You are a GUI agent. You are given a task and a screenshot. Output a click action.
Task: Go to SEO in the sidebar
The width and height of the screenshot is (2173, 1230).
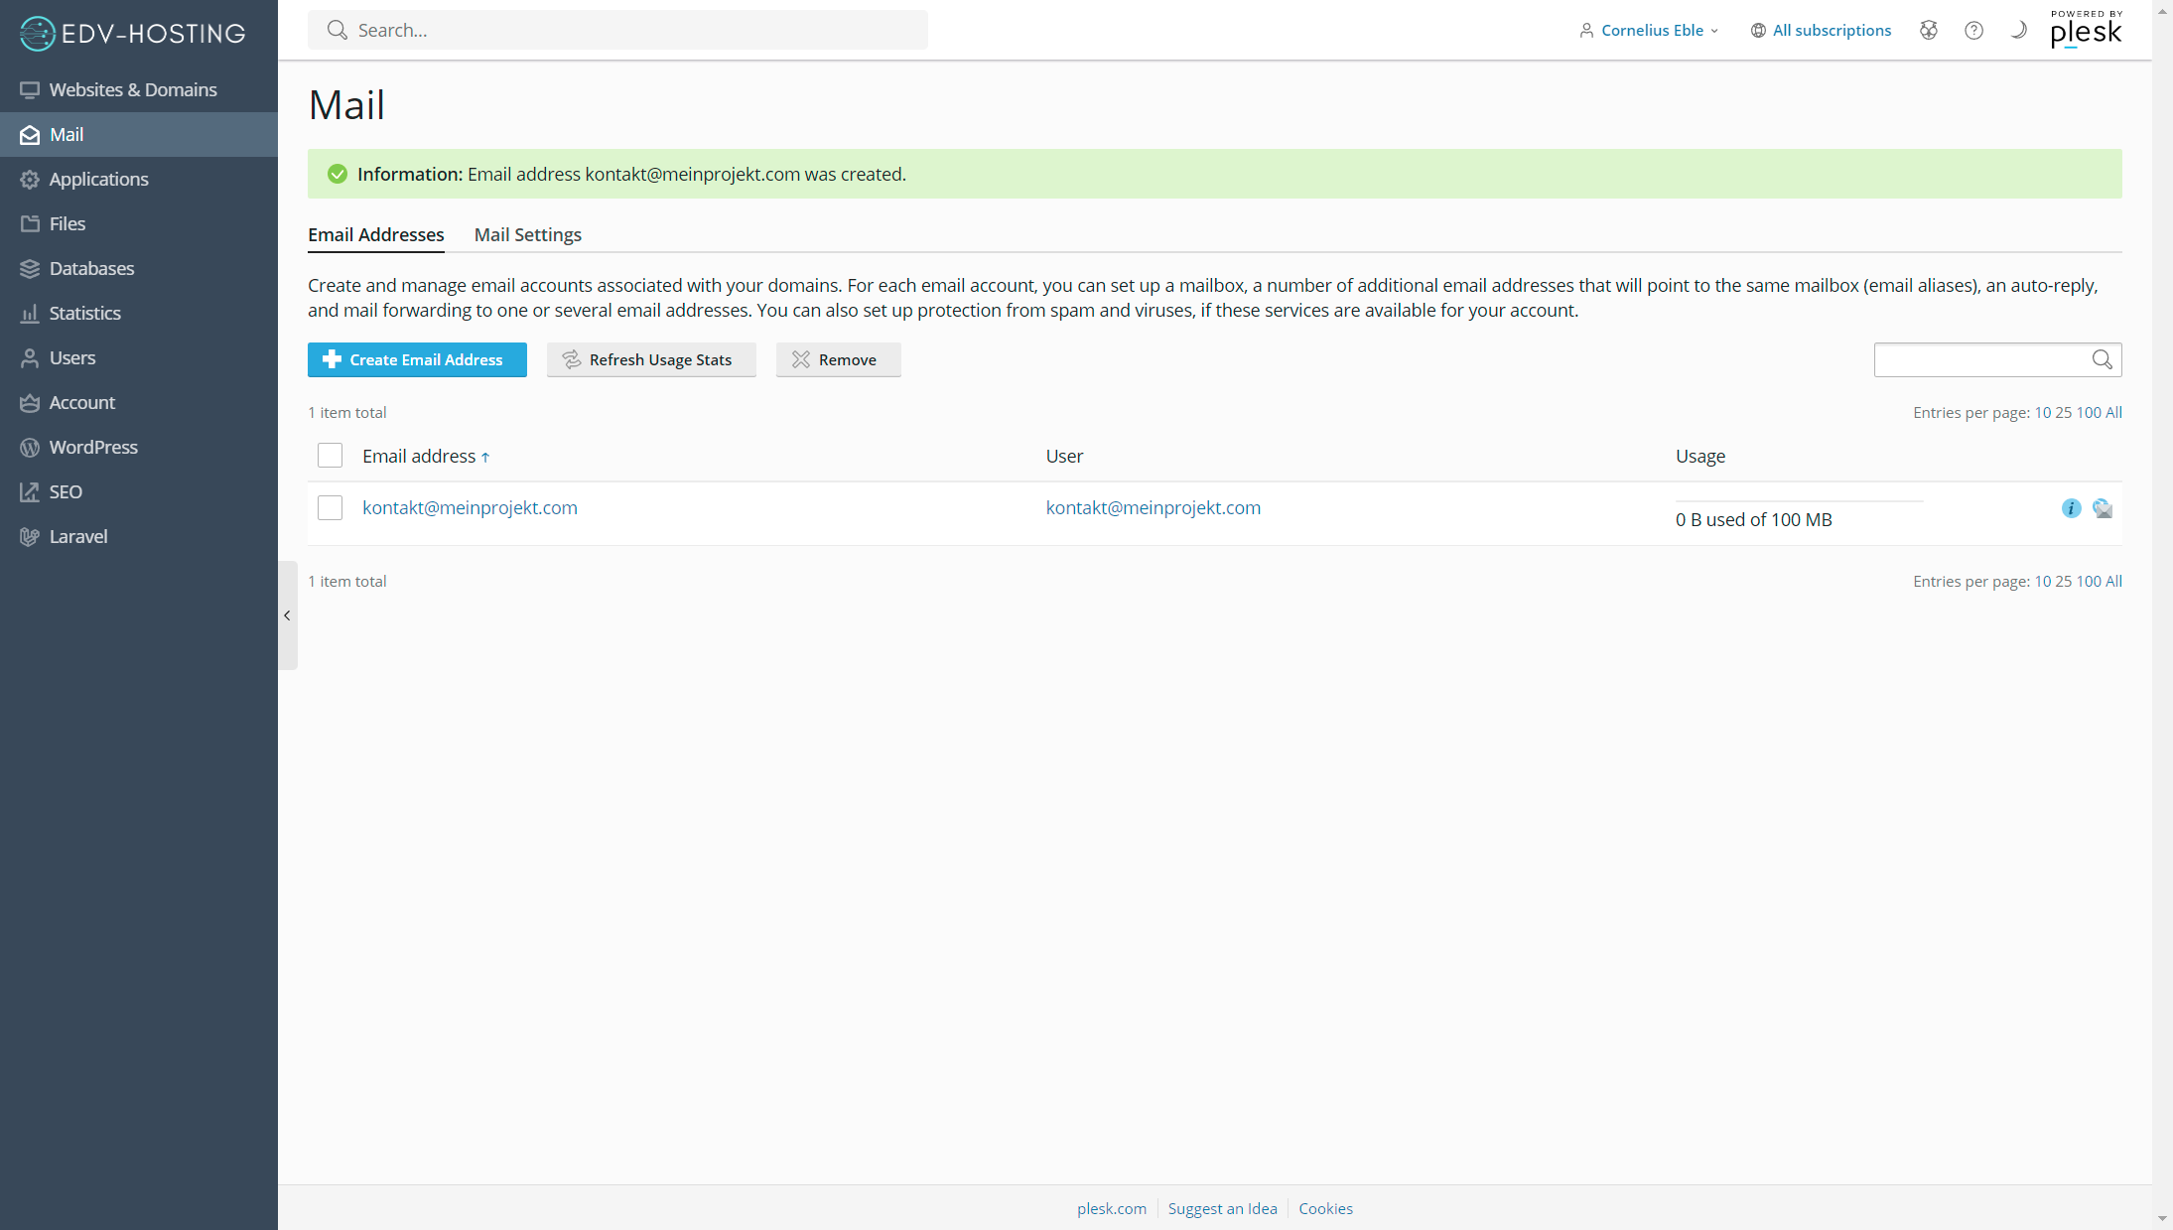(66, 491)
